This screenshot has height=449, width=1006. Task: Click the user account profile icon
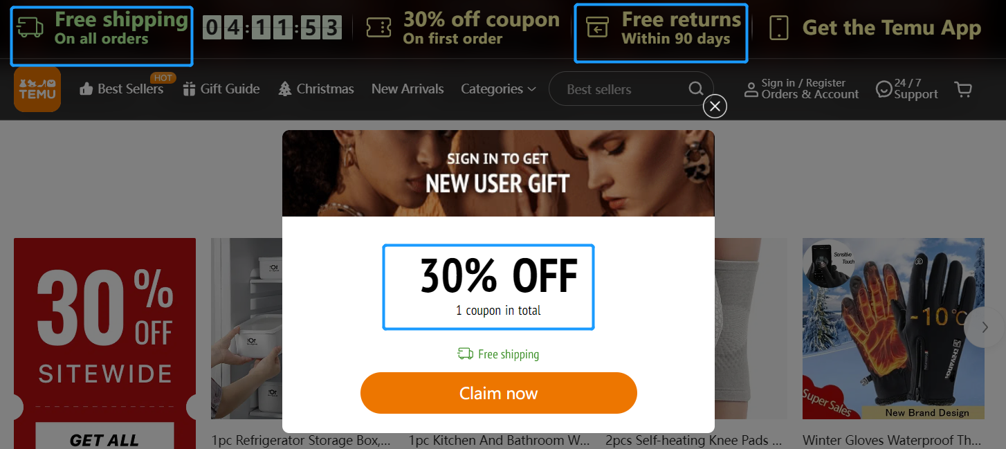[751, 89]
